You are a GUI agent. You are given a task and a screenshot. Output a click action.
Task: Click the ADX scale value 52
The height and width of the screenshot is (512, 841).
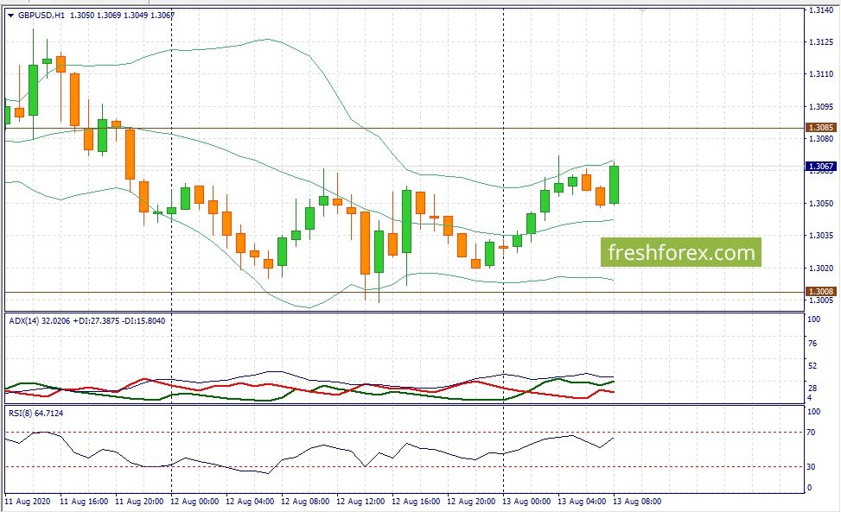tap(812, 366)
